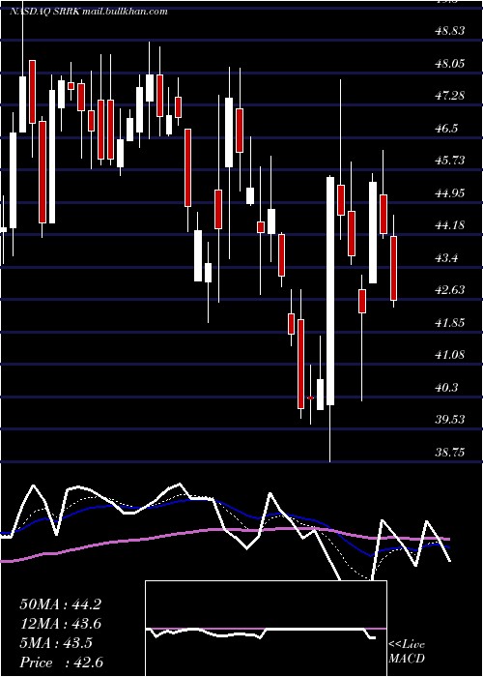
Task: Click the 41.85 price axis label
Action: [x=450, y=322]
